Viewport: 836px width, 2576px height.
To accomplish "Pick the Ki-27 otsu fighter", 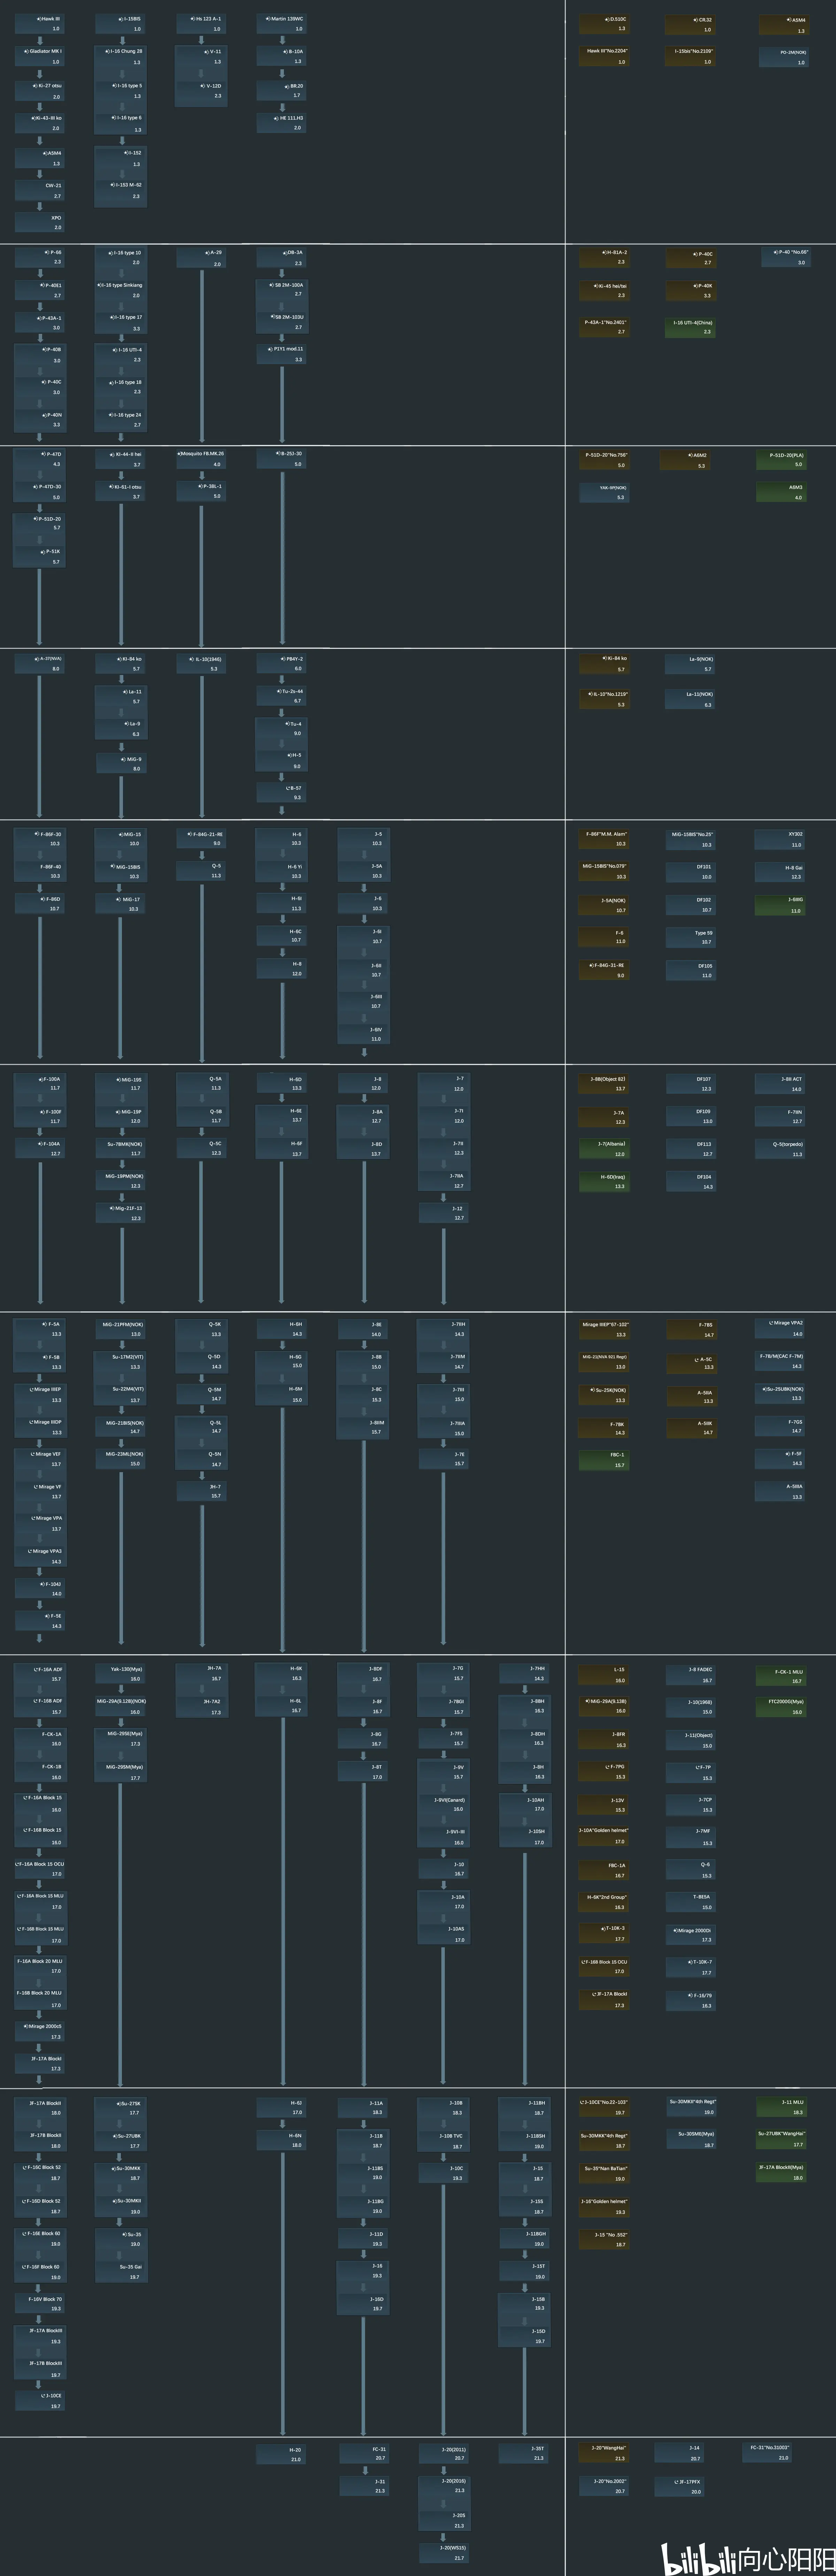I will tap(40, 91).
